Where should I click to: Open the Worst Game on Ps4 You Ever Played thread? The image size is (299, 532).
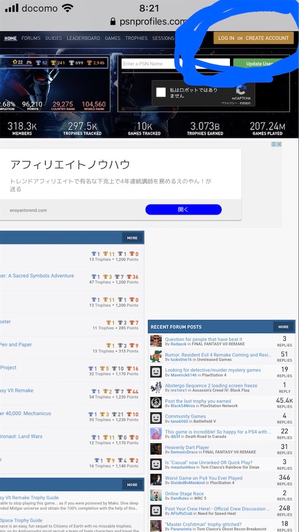tap(203, 478)
